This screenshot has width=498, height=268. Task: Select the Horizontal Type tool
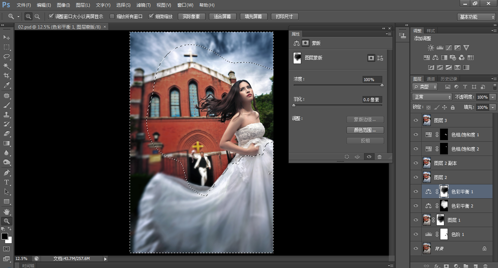pos(7,182)
